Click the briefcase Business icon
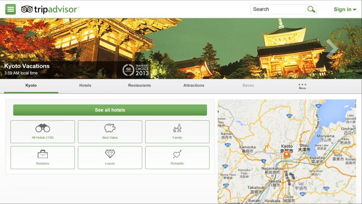This screenshot has width=362, height=204. [x=43, y=154]
